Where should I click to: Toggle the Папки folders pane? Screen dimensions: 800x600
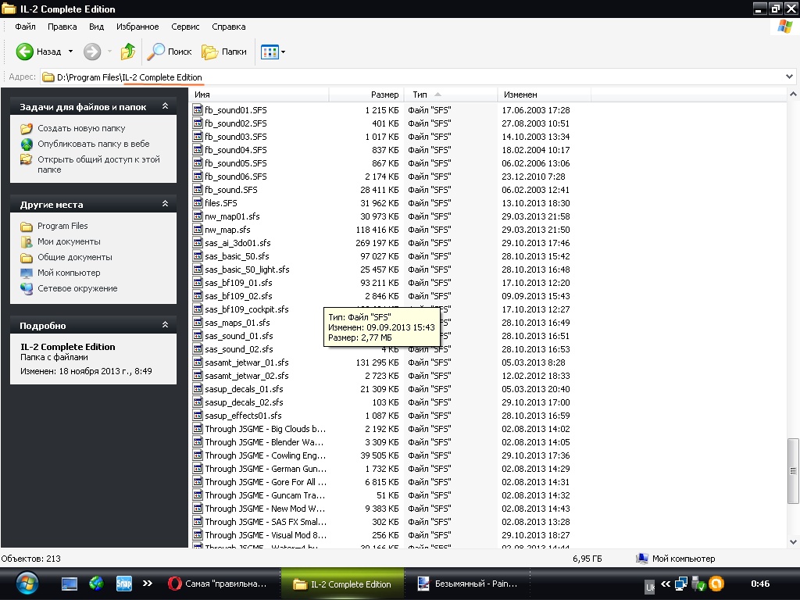[224, 52]
